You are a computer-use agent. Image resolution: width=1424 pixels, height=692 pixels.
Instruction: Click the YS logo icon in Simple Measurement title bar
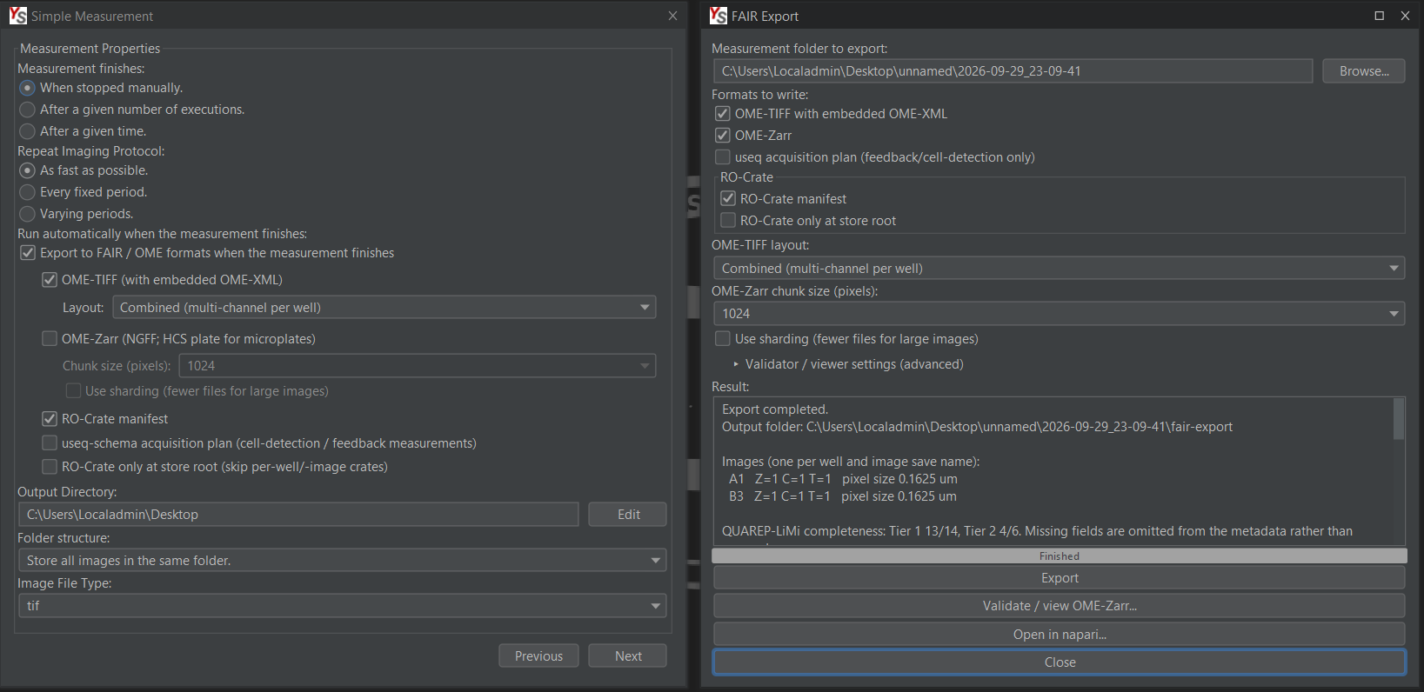(x=18, y=16)
